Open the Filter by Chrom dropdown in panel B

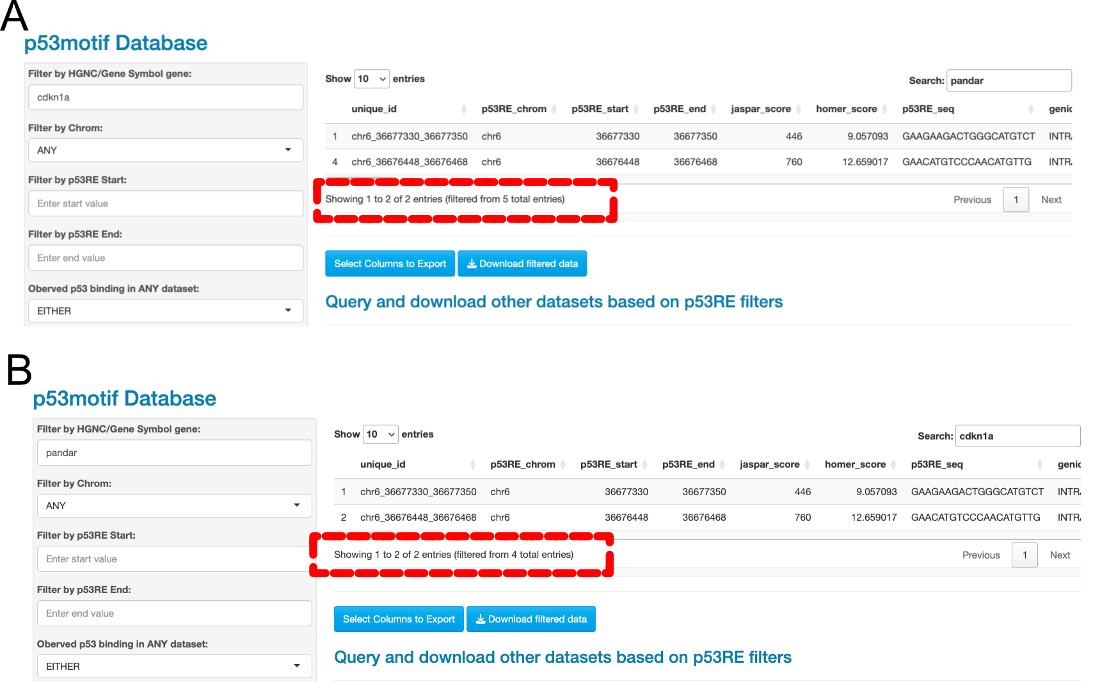175,506
